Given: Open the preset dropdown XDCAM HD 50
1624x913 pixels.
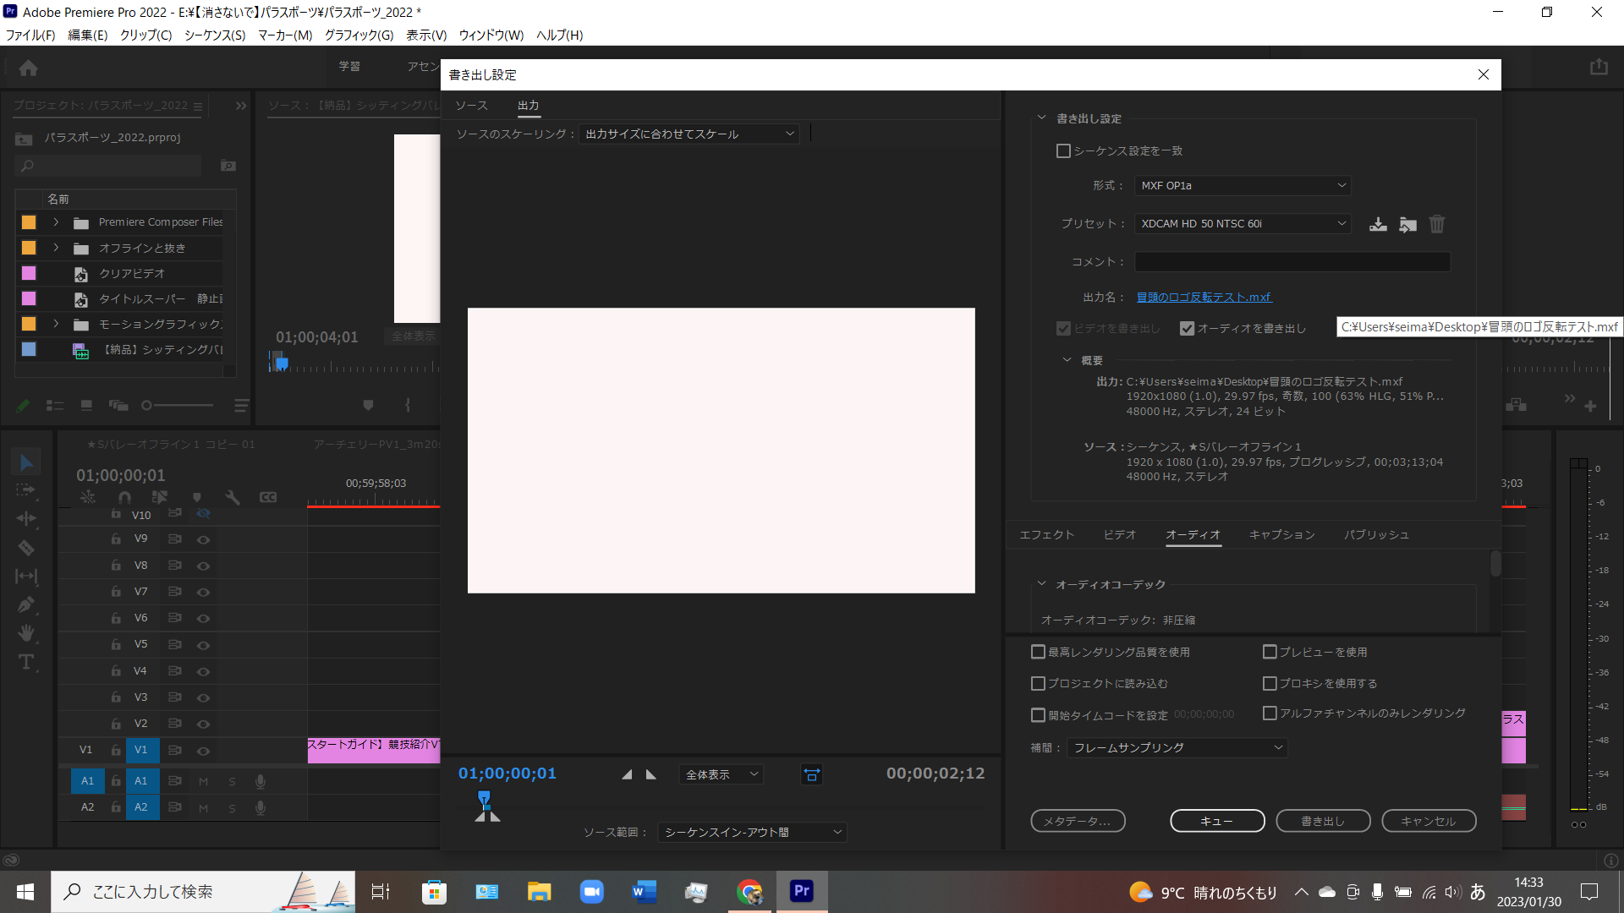Looking at the screenshot, I should tap(1242, 224).
